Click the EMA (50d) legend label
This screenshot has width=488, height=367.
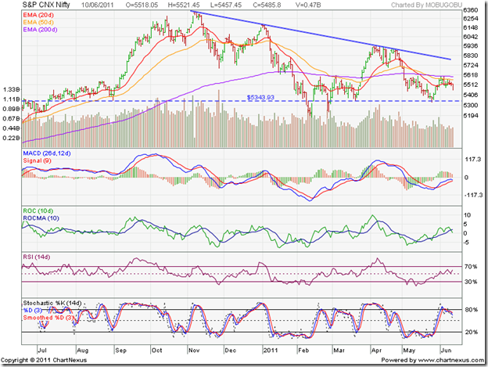point(38,22)
